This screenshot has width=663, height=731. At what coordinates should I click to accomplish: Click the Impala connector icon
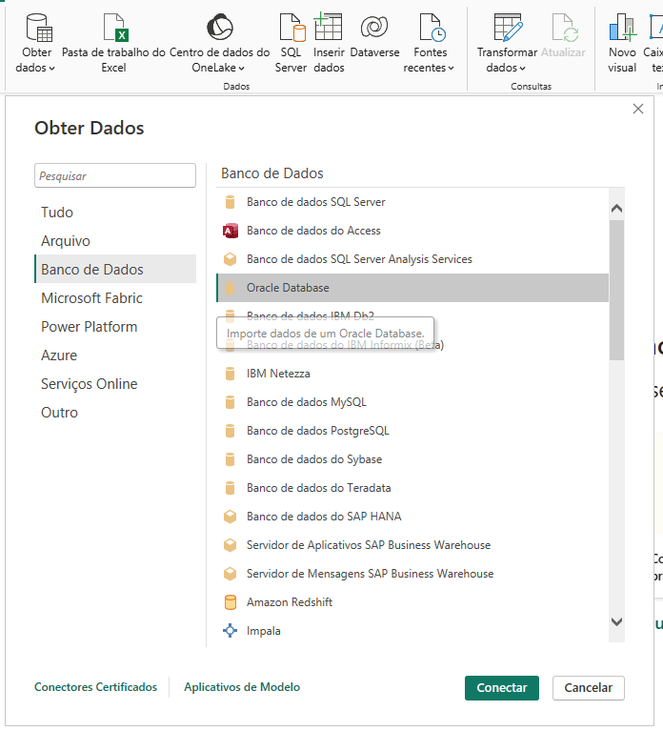(x=231, y=631)
